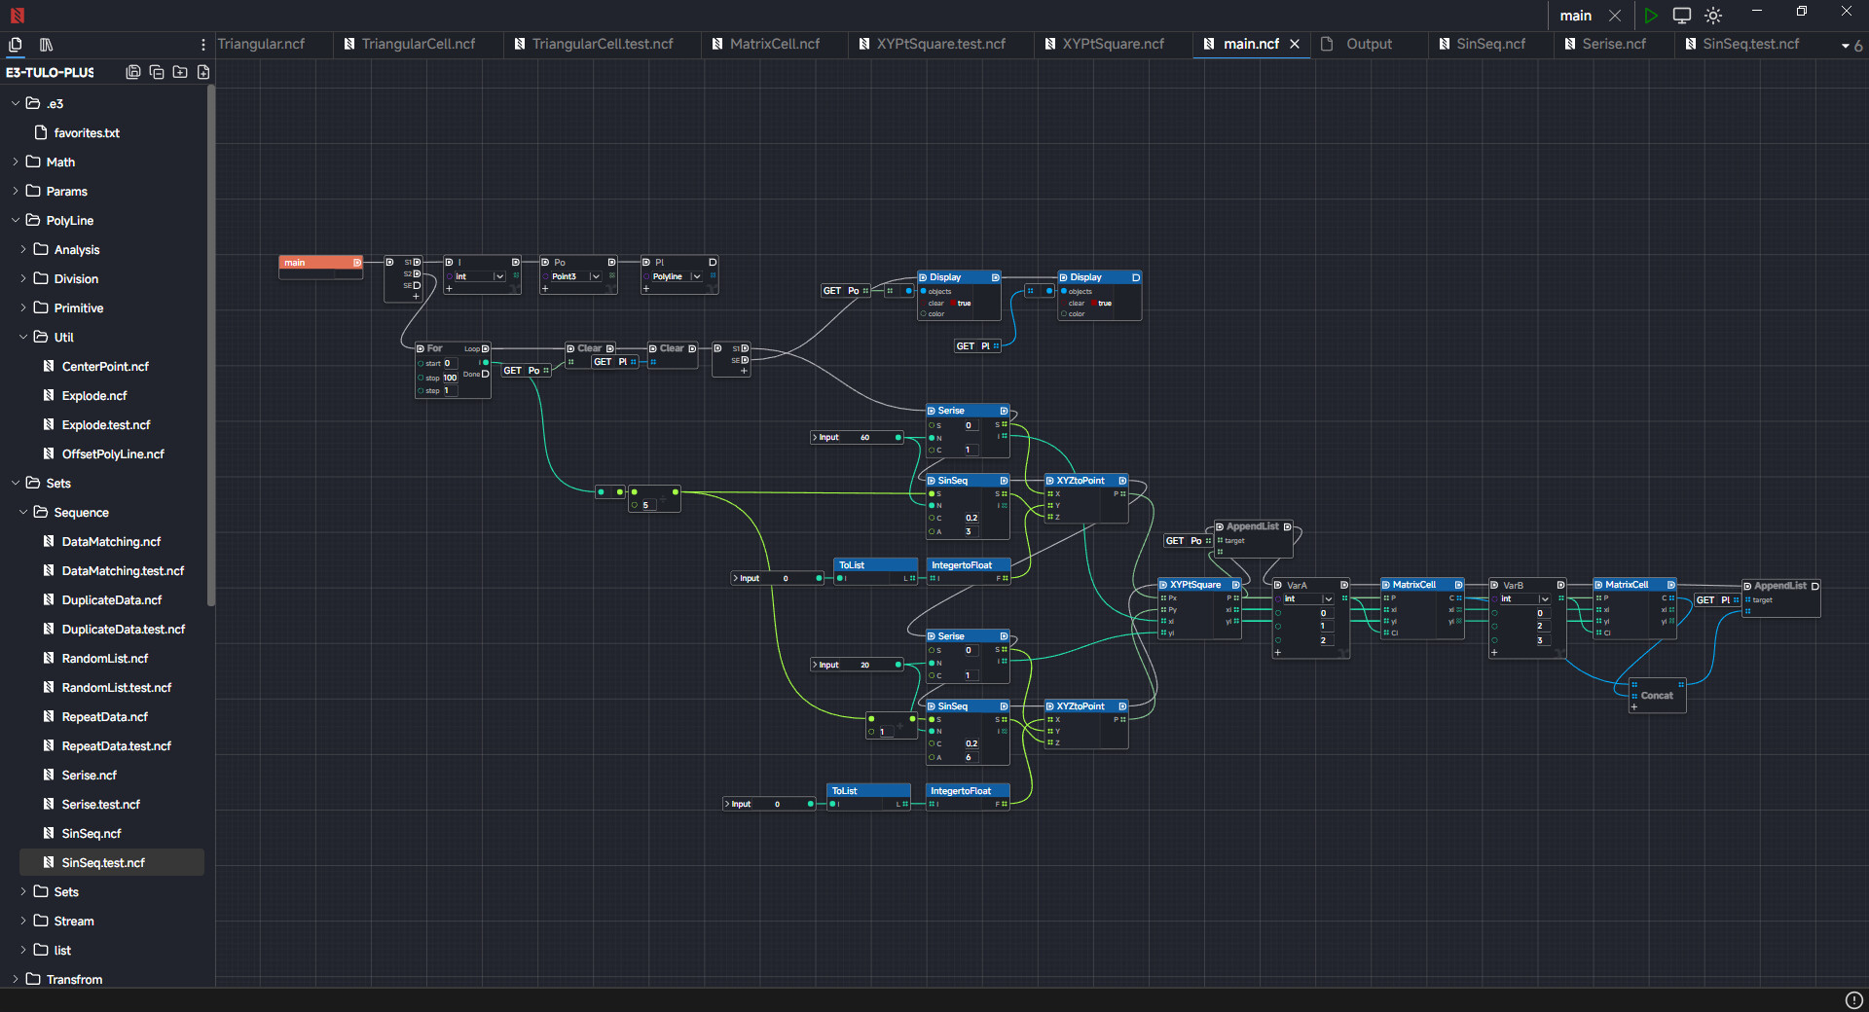This screenshot has height=1012, width=1869.
Task: Toggle the clear checkbox in the first Display node
Action: tap(953, 304)
